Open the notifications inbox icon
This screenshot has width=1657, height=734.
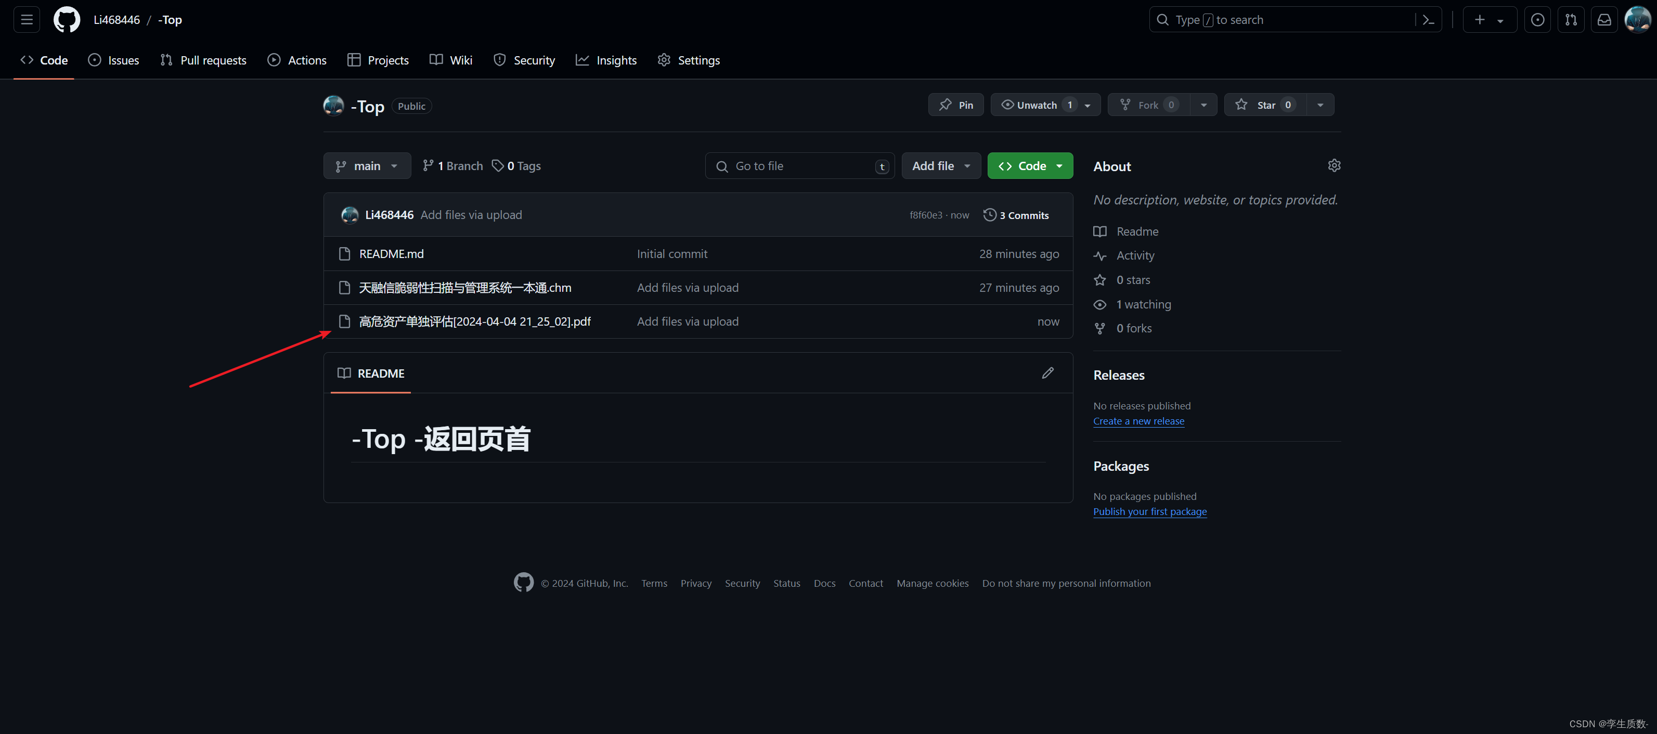click(x=1603, y=19)
